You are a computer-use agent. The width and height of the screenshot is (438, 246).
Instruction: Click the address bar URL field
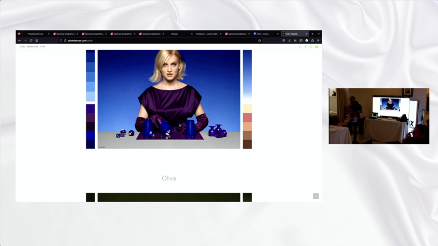tap(160, 41)
